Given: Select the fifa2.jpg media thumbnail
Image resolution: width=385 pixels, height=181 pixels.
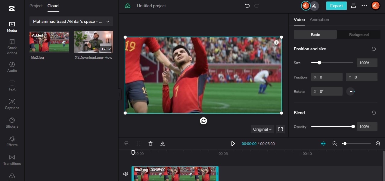Looking at the screenshot, I should (x=49, y=42).
